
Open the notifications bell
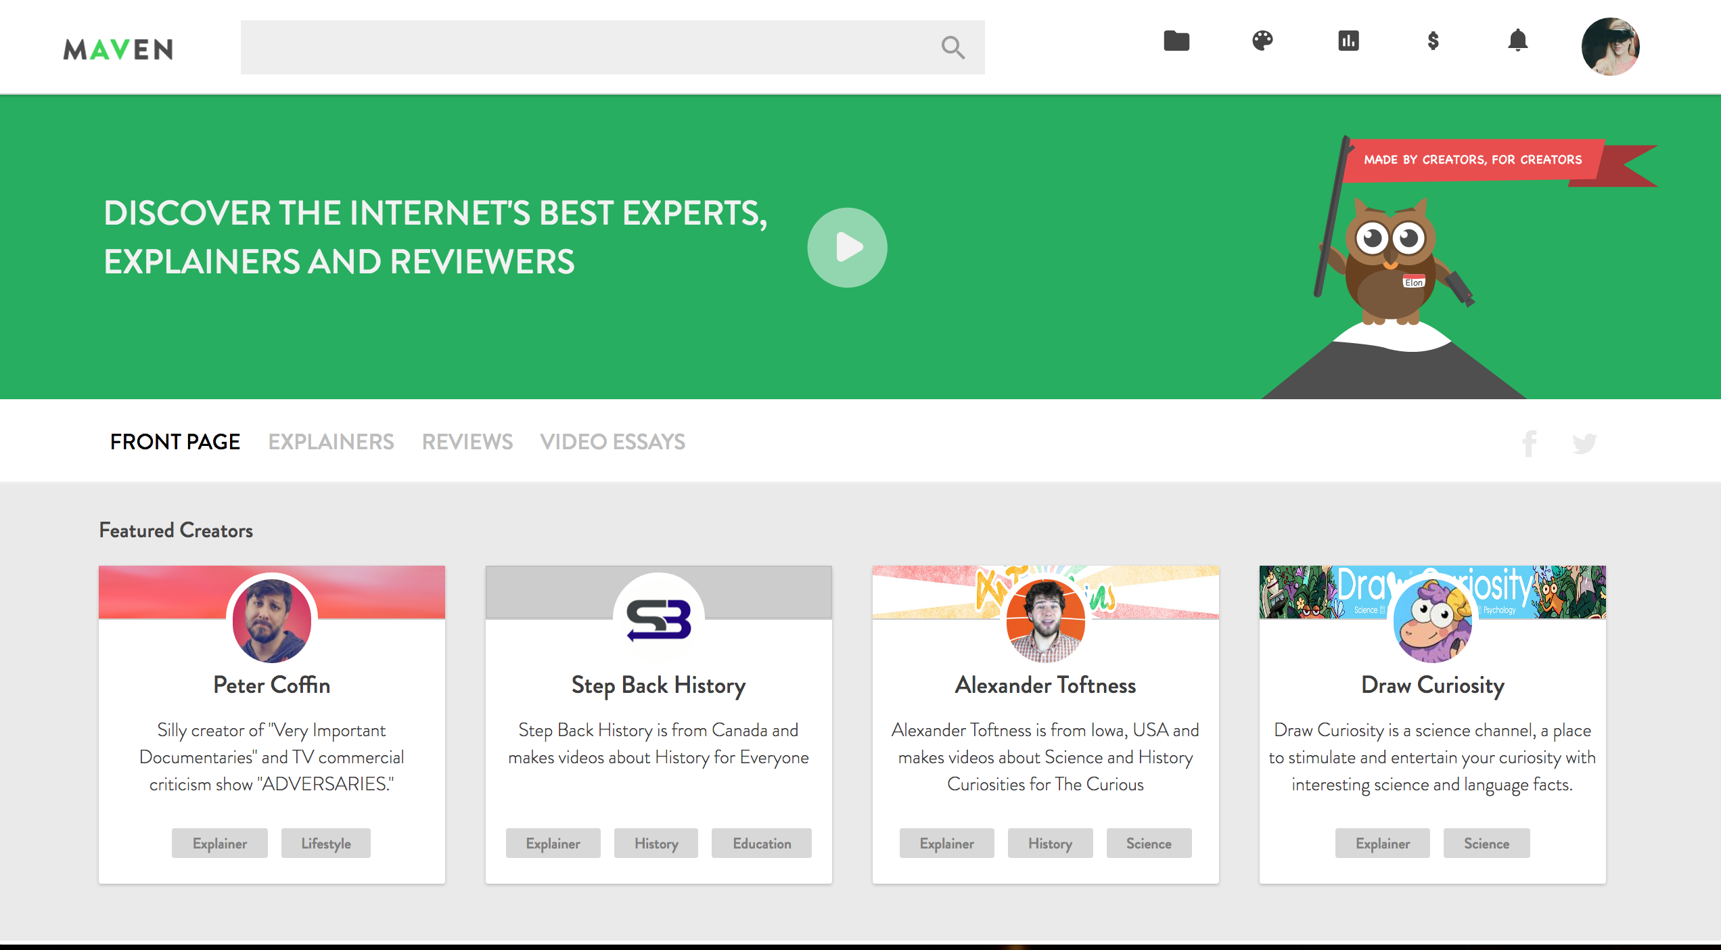[x=1518, y=41]
